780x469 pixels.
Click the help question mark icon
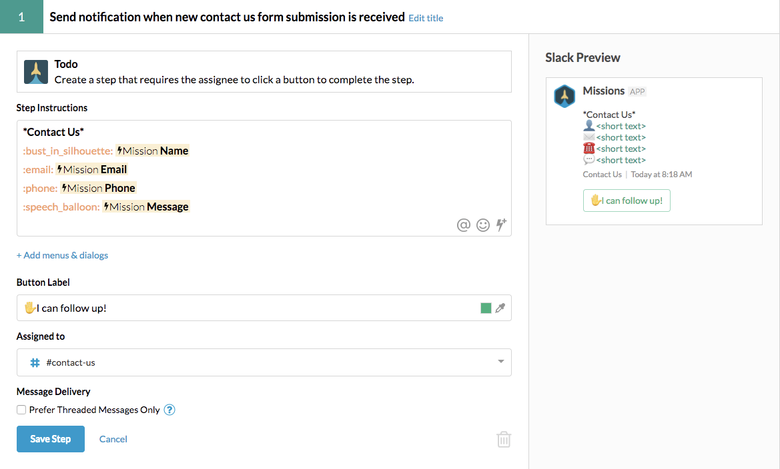point(169,410)
